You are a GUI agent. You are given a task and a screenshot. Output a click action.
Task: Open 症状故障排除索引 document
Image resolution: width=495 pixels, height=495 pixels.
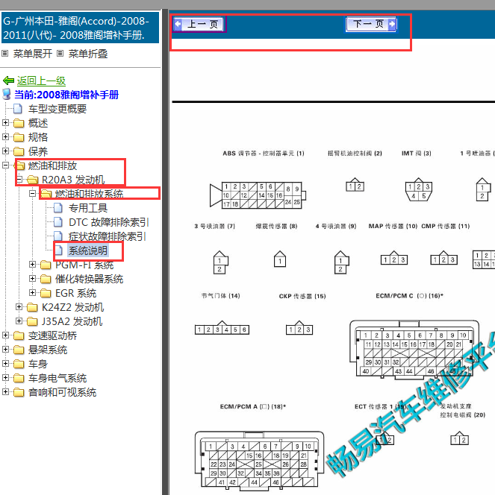coord(108,236)
